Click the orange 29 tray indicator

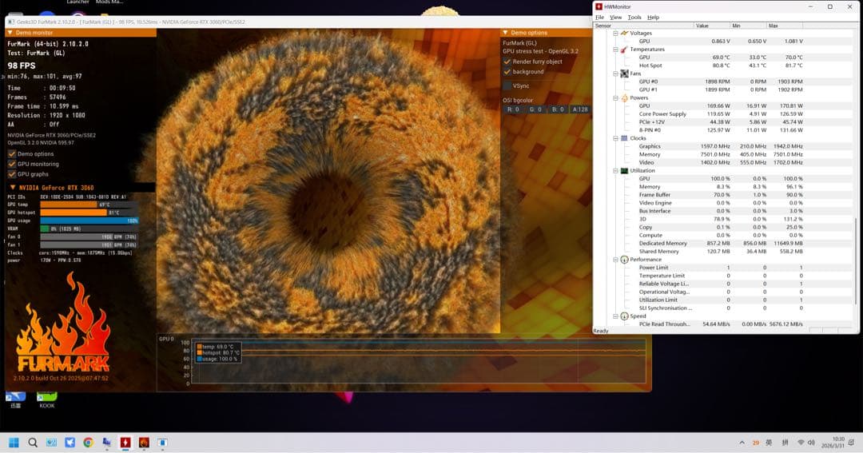click(756, 443)
